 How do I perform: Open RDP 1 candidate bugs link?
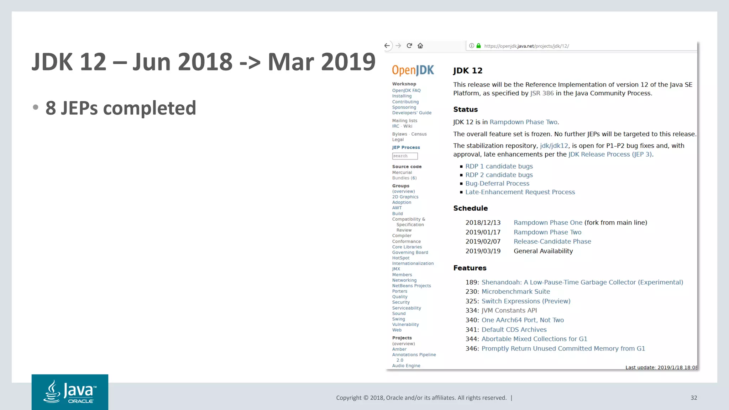coord(499,166)
